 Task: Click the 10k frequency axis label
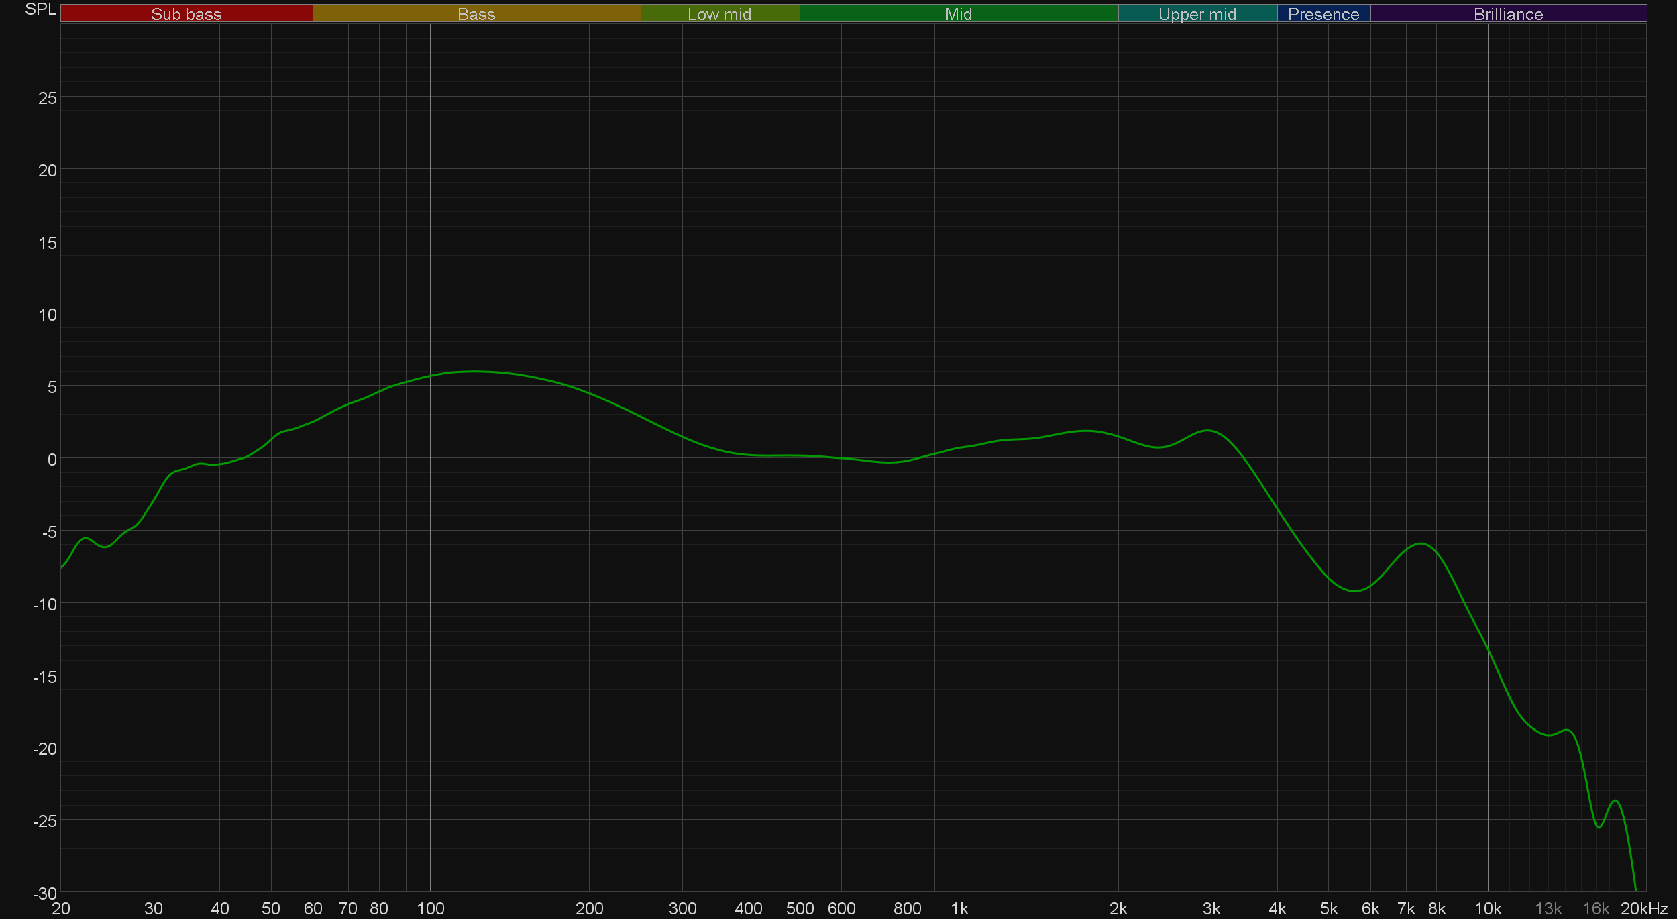pyautogui.click(x=1487, y=908)
